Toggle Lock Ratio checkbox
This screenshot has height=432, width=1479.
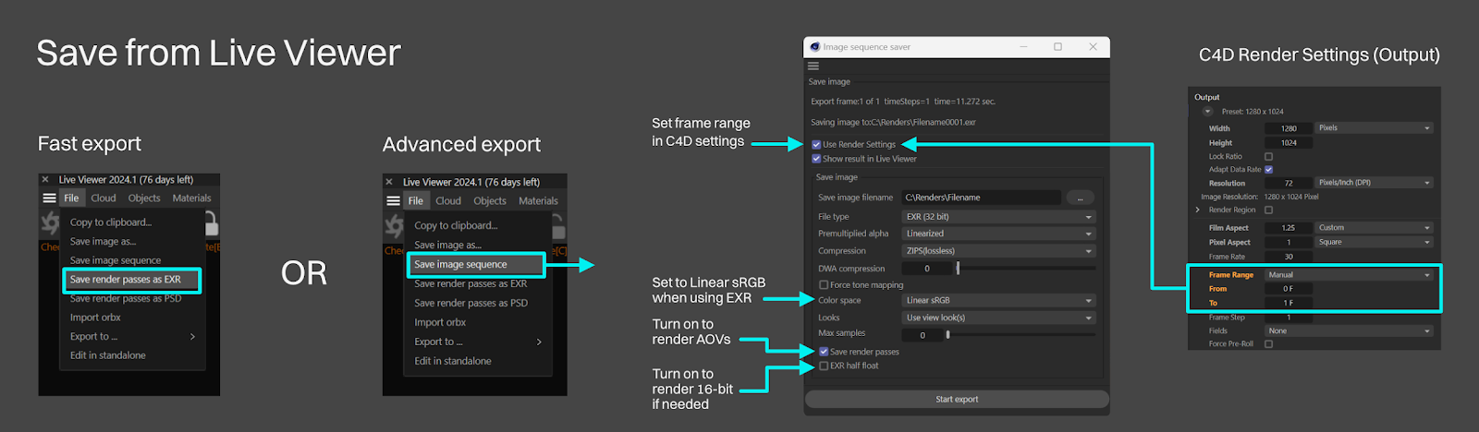point(1268,157)
